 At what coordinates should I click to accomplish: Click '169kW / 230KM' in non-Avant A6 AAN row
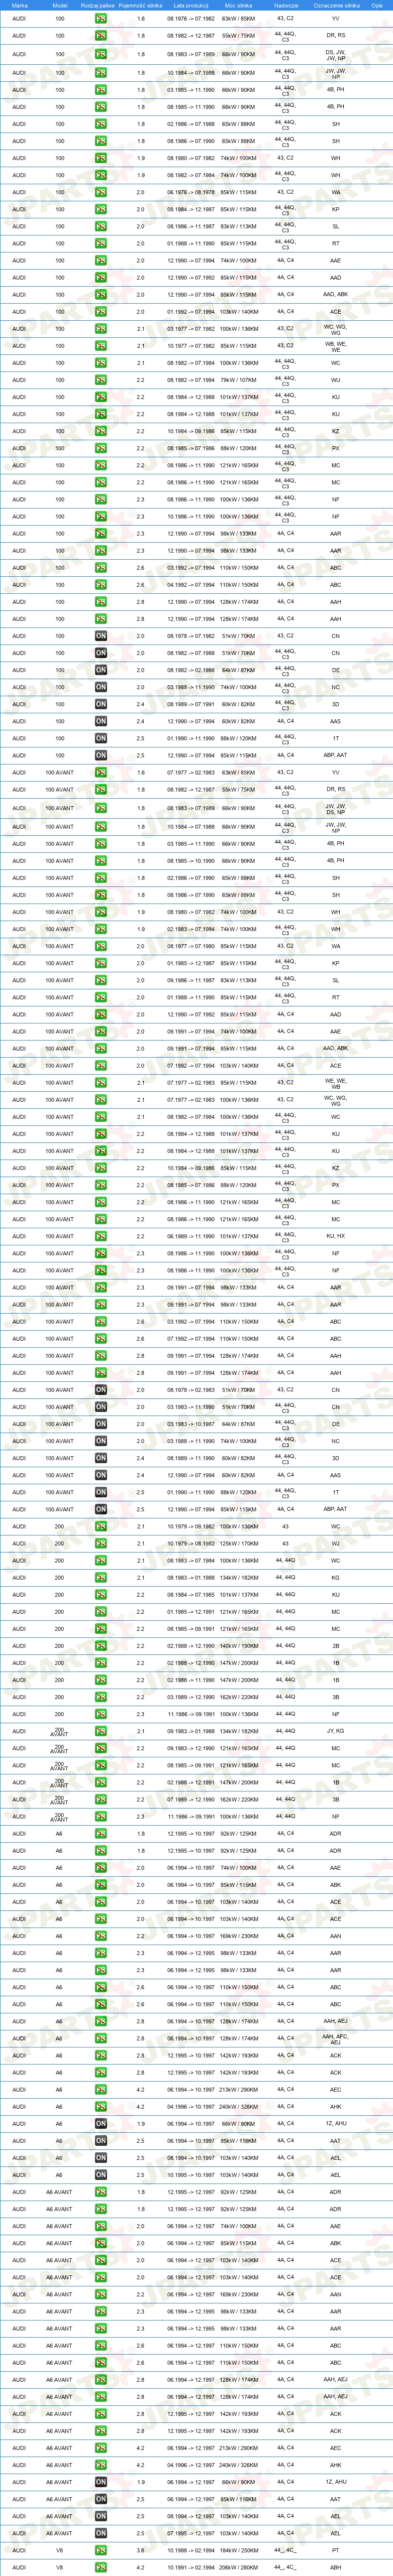coord(239,1935)
